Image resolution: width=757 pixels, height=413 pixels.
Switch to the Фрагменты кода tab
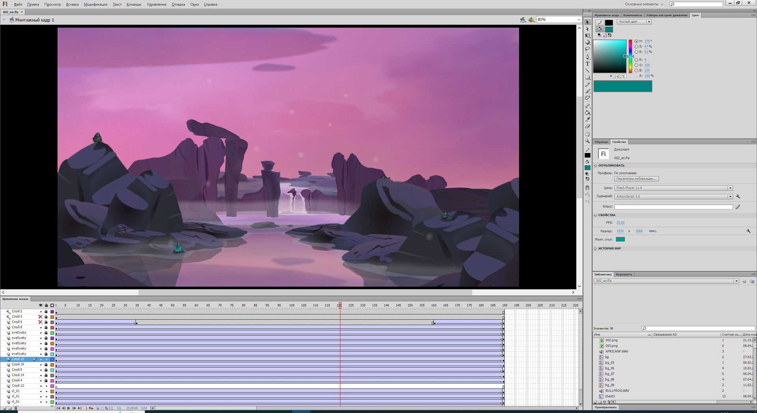tap(607, 15)
